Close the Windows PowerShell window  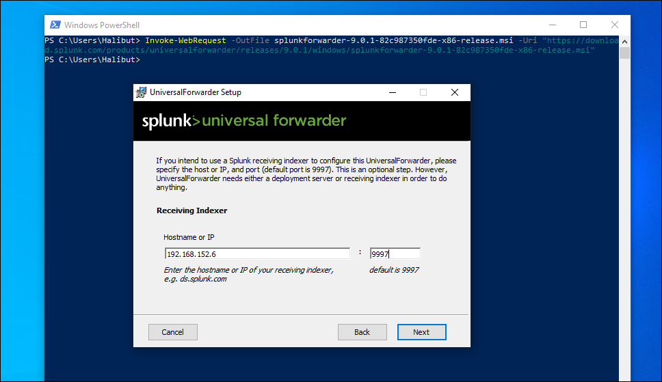(x=615, y=25)
